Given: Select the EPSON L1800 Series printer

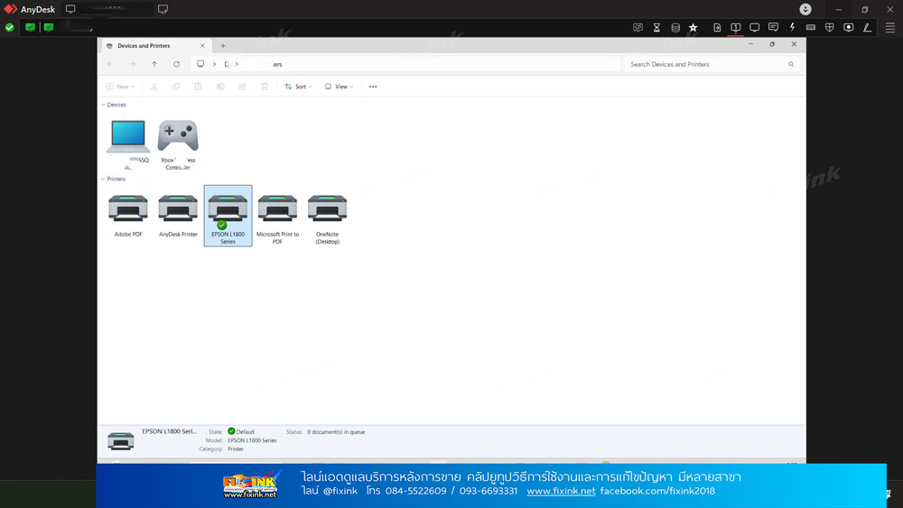Looking at the screenshot, I should [x=228, y=216].
